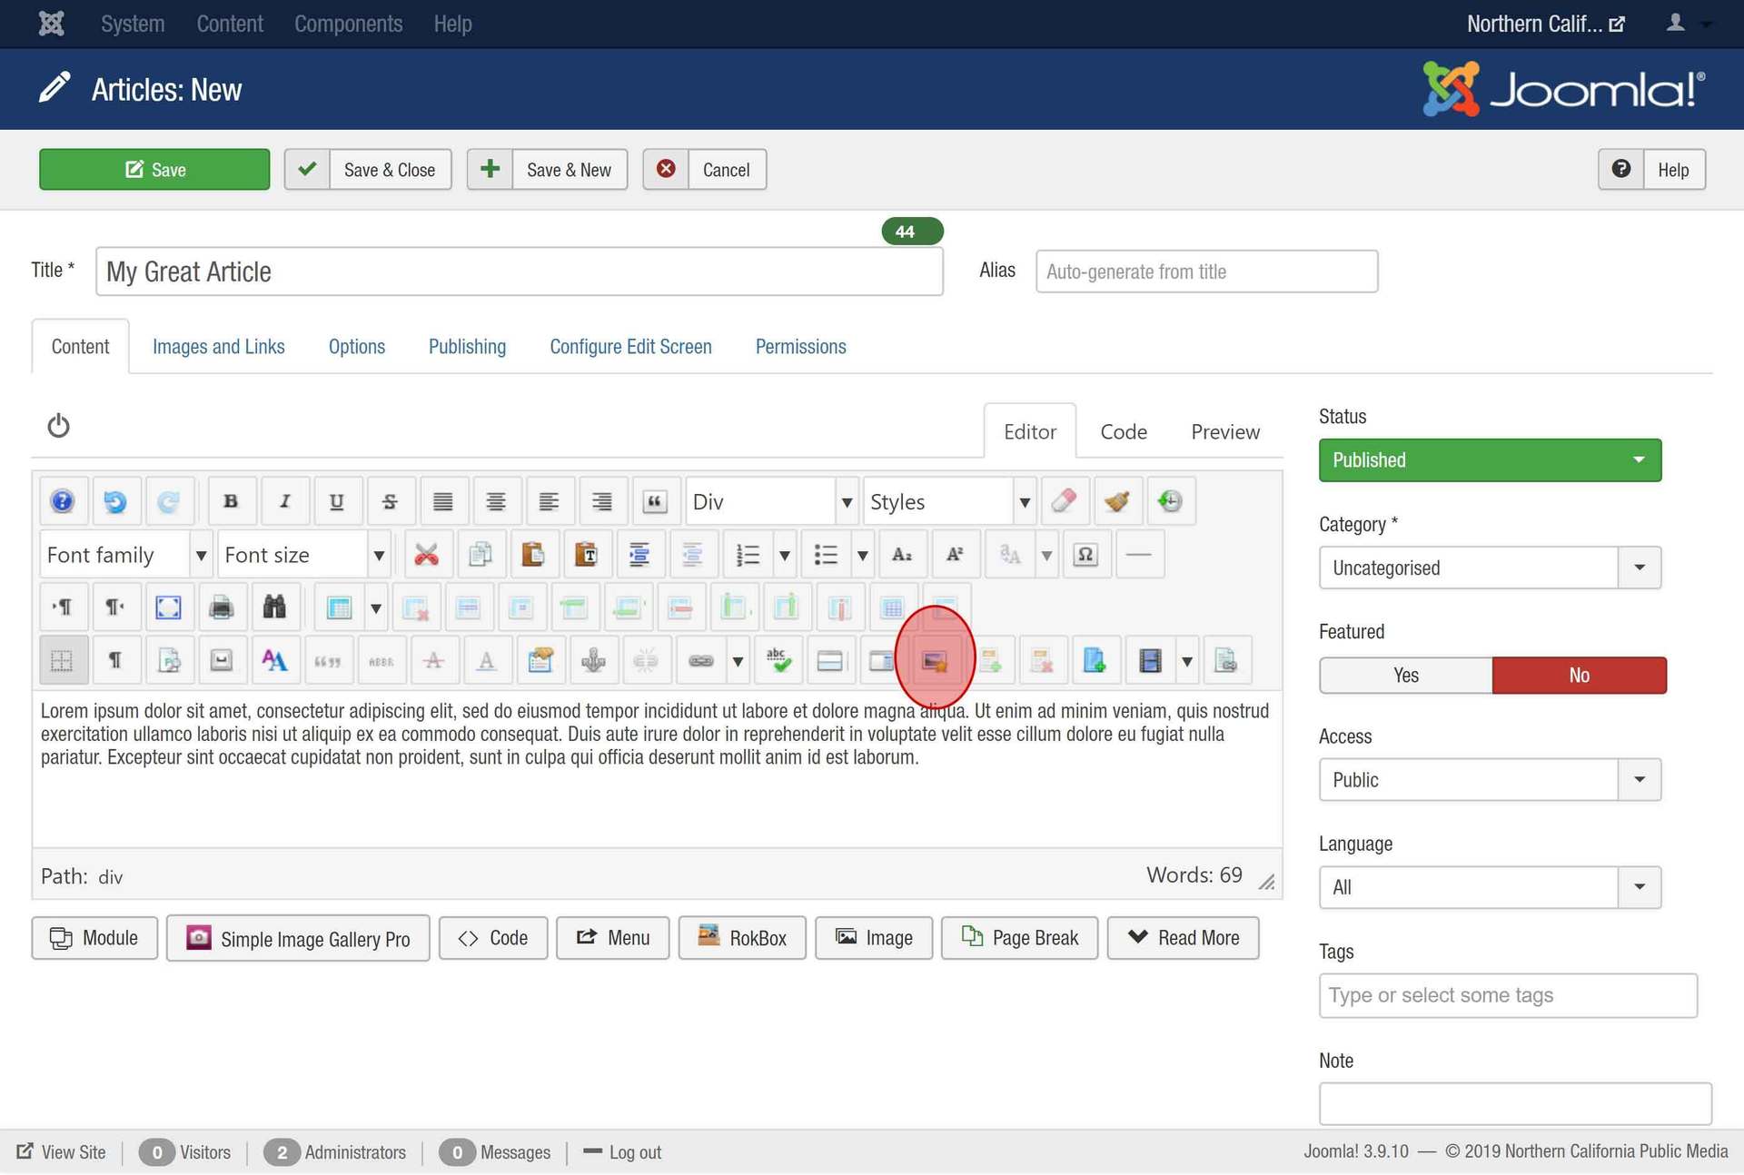Click the spellcheck abc icon
The height and width of the screenshot is (1175, 1744).
coord(778,661)
